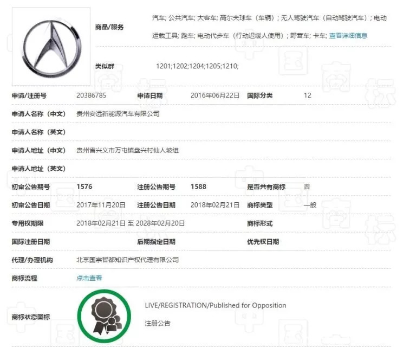Open the 查看详细信息 link
The image size is (403, 347).
pos(348,36)
